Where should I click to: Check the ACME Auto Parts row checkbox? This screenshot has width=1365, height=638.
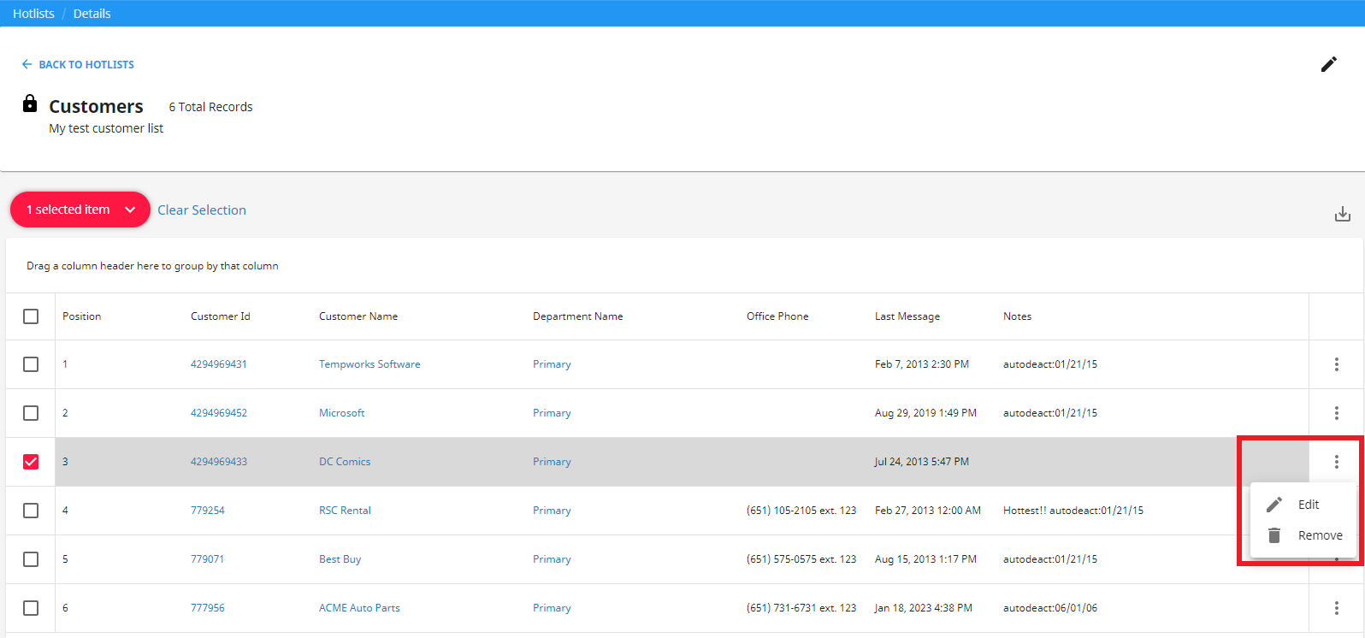tap(31, 608)
